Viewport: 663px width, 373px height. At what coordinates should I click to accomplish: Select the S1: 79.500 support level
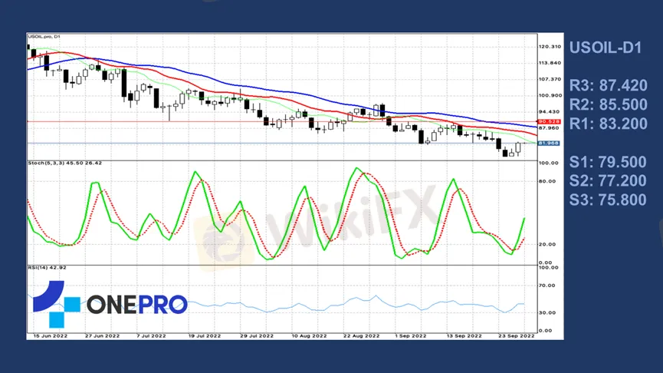[609, 162]
